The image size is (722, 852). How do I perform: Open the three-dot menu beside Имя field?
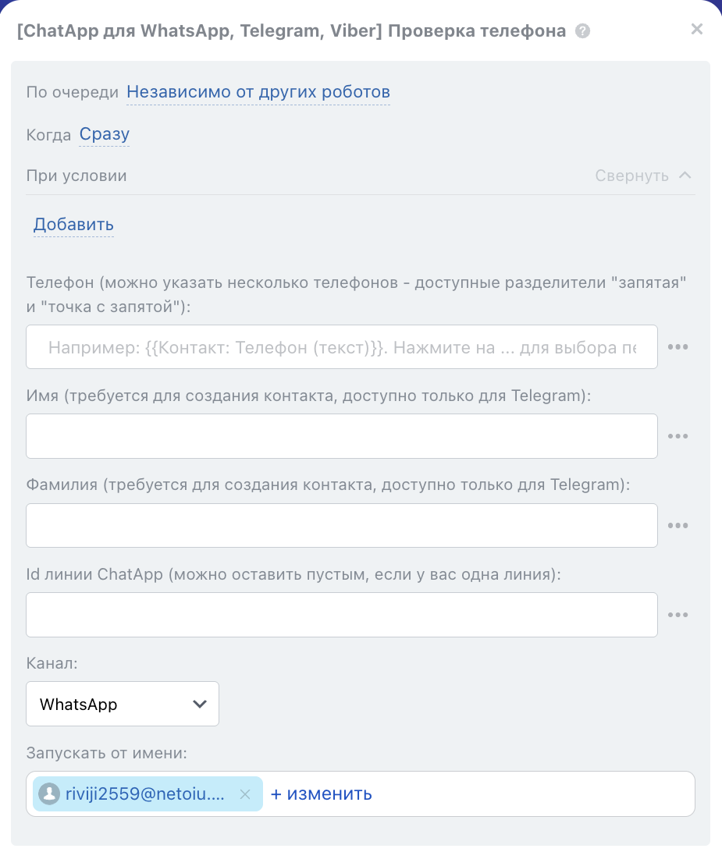[x=678, y=436]
